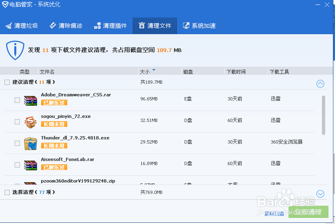Click the eraser icon on 清除痕迹

53,26
